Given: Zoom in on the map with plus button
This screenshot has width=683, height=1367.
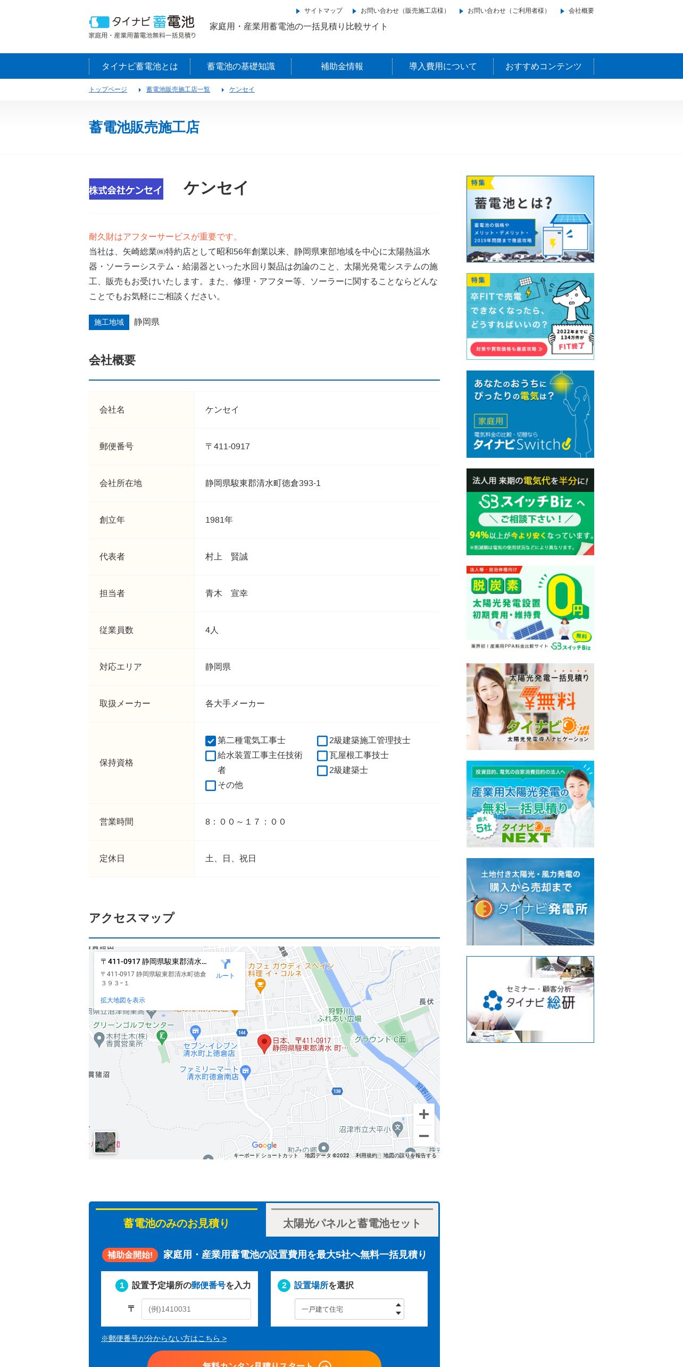Looking at the screenshot, I should click(x=424, y=1114).
